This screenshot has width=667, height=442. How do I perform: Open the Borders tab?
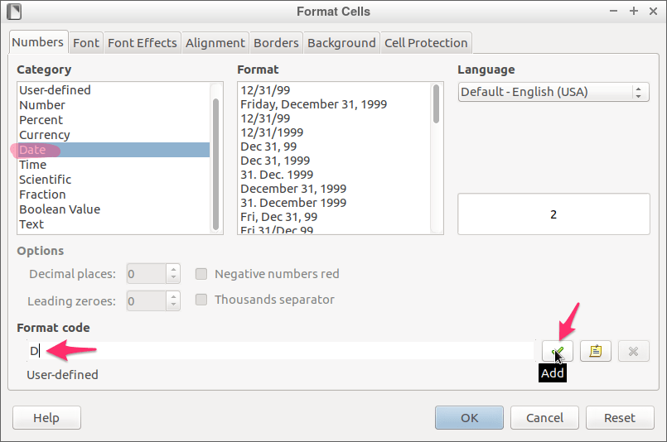276,43
